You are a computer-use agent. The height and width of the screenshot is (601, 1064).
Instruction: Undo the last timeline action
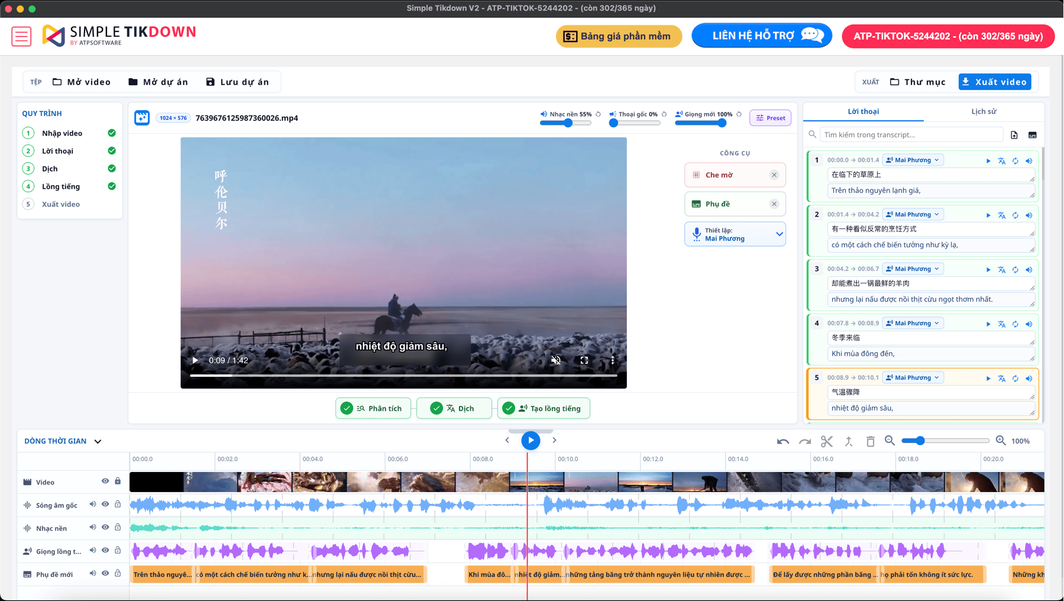point(783,441)
